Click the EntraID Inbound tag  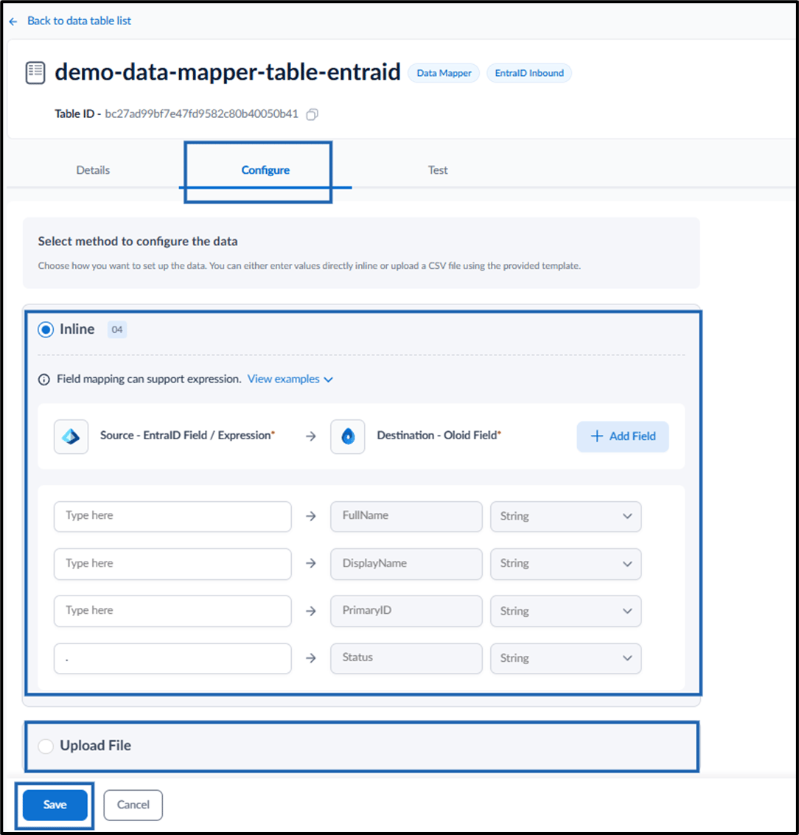[x=529, y=73]
